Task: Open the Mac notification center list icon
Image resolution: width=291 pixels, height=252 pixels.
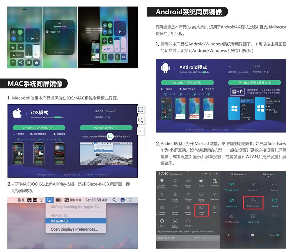Action: click(130, 200)
